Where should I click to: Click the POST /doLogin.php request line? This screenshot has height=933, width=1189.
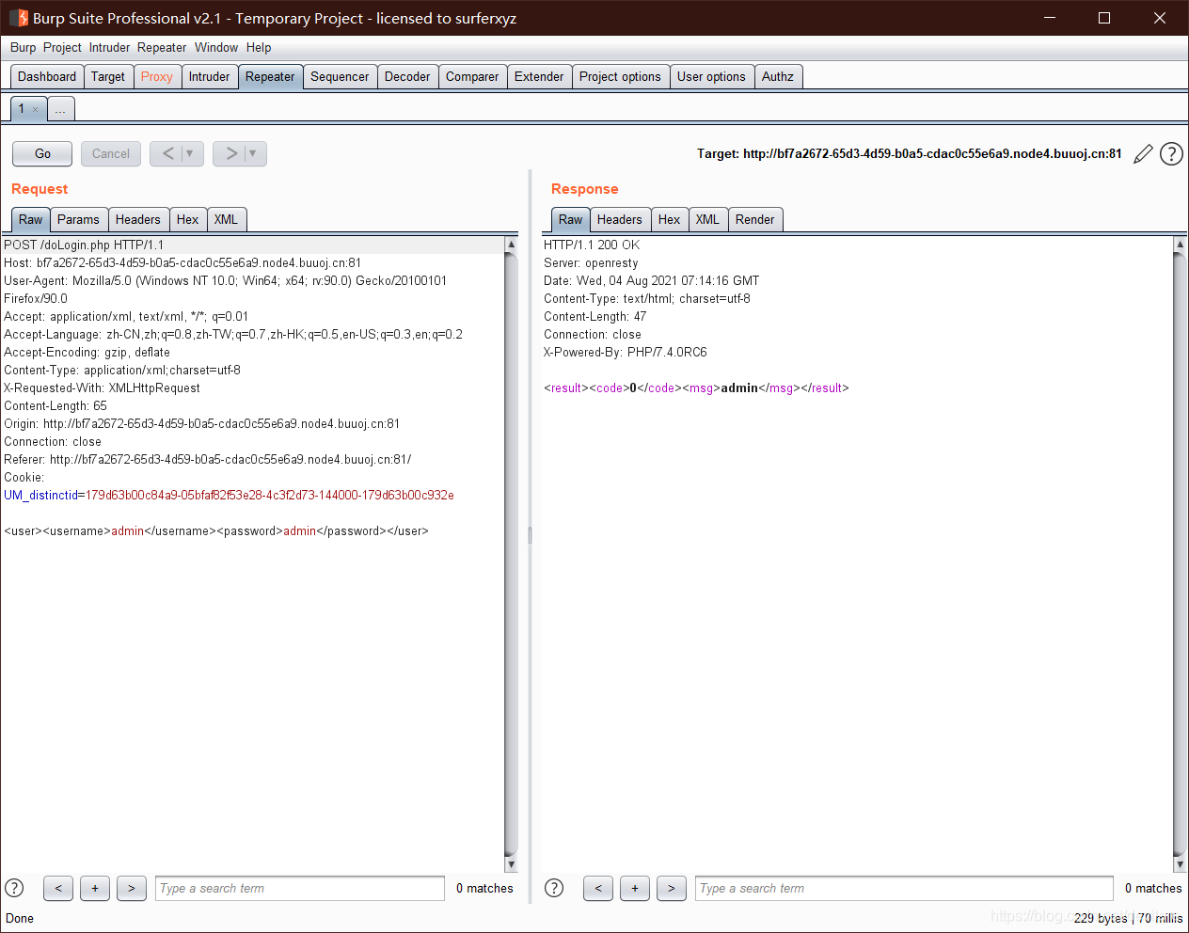(84, 245)
